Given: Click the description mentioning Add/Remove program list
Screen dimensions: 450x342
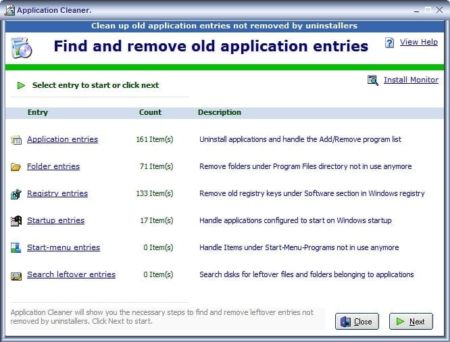Looking at the screenshot, I should [300, 139].
